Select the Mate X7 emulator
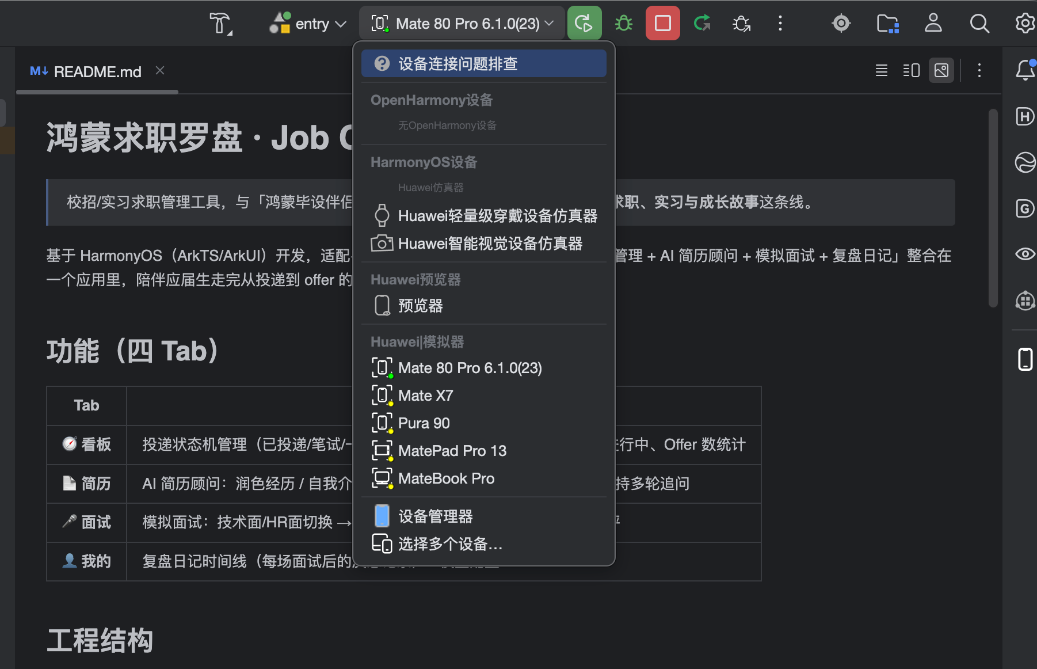The width and height of the screenshot is (1037, 669). click(x=484, y=396)
